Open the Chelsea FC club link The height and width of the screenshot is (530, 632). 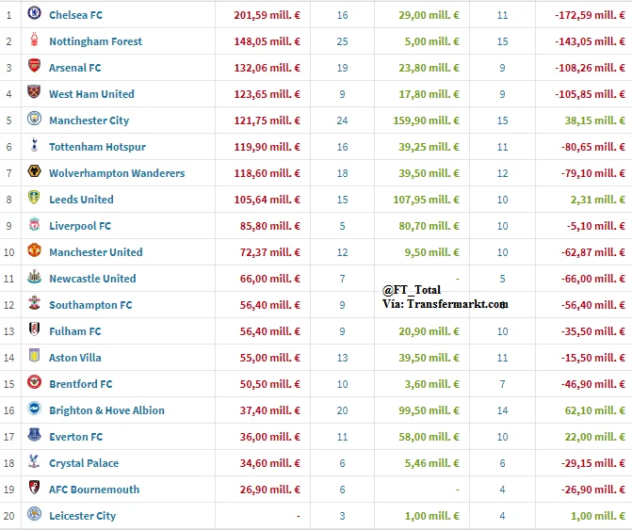coord(75,15)
